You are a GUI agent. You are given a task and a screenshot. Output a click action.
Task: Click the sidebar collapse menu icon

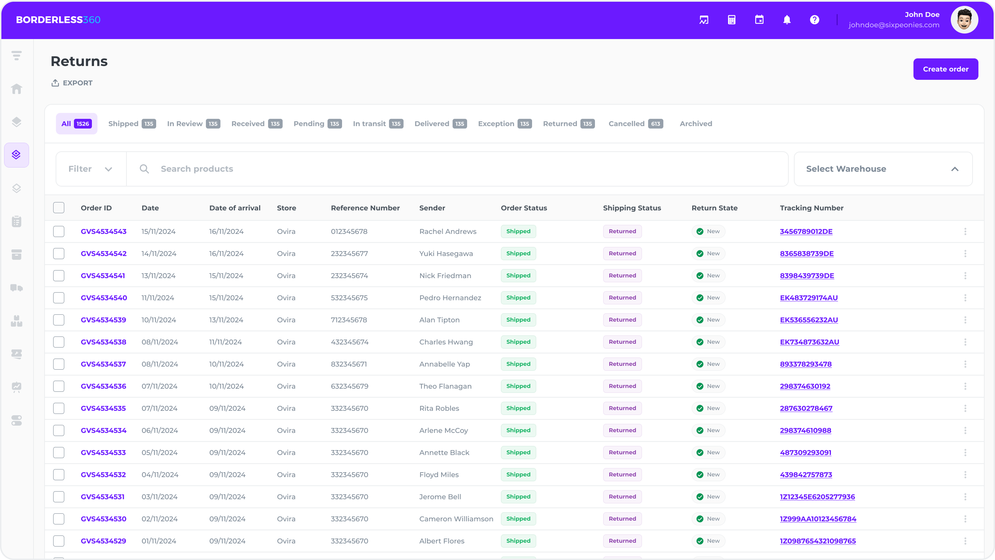point(16,56)
